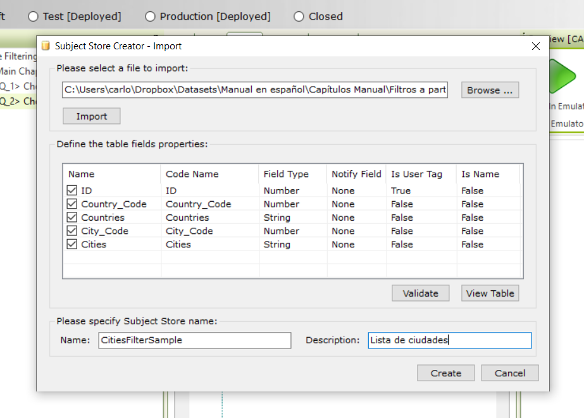Click Code Name Country_Code cell
Viewport: 584px width, 418px height.
point(198,204)
